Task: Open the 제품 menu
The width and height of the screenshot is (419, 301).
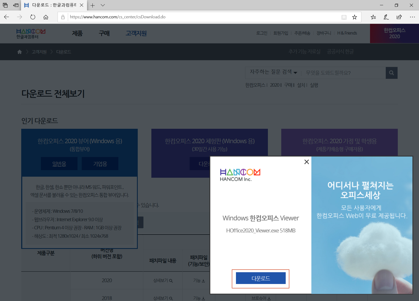Action: [x=77, y=34]
